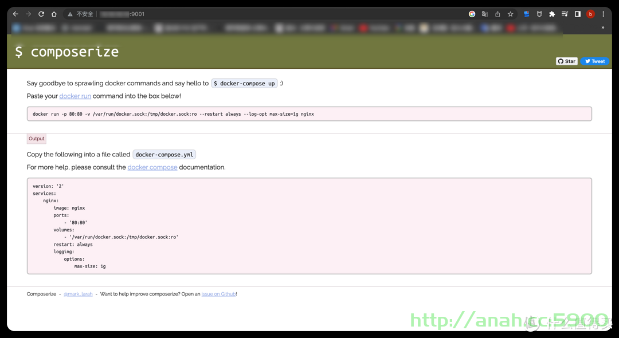This screenshot has width=619, height=338.
Task: Click the Tweet button
Action: 594,61
